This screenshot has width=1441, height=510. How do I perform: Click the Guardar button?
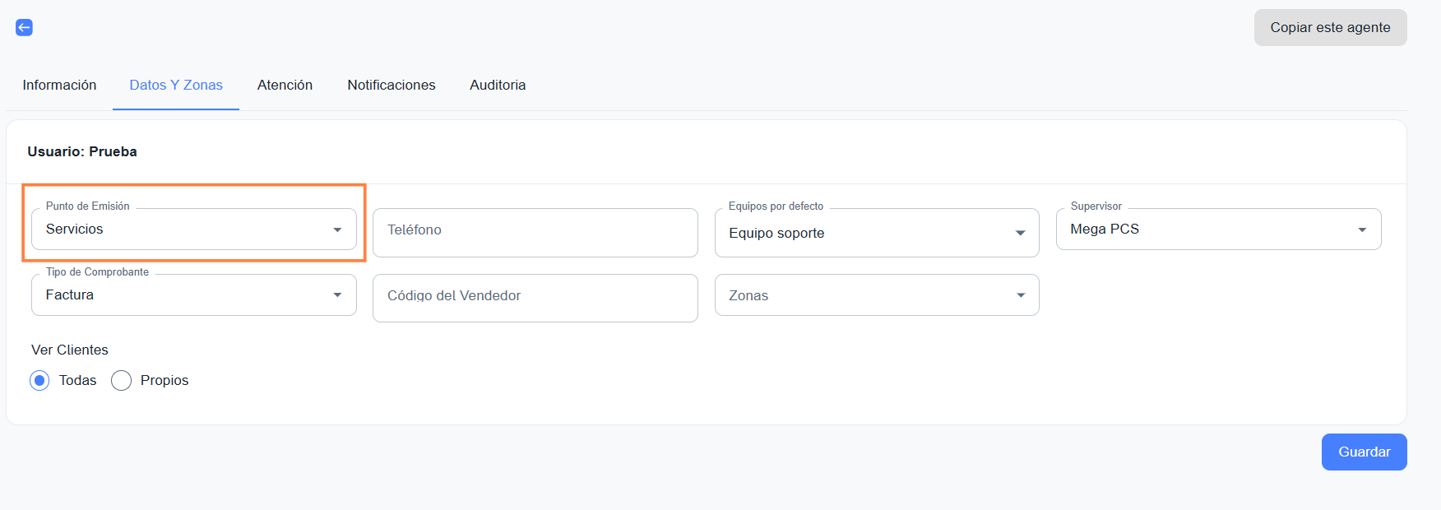pyautogui.click(x=1364, y=452)
